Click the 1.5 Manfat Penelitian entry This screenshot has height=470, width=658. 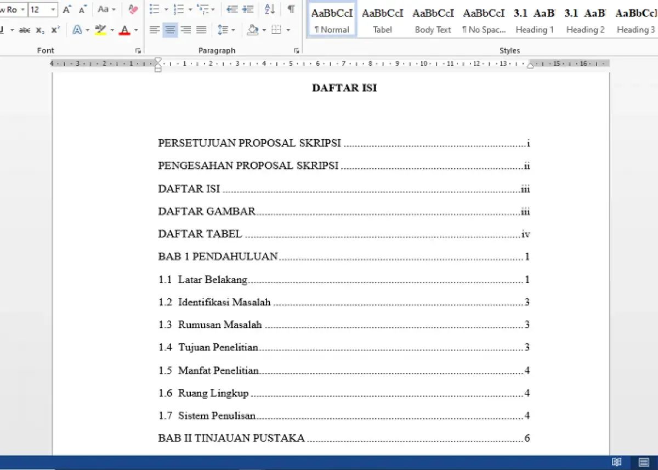pos(344,371)
